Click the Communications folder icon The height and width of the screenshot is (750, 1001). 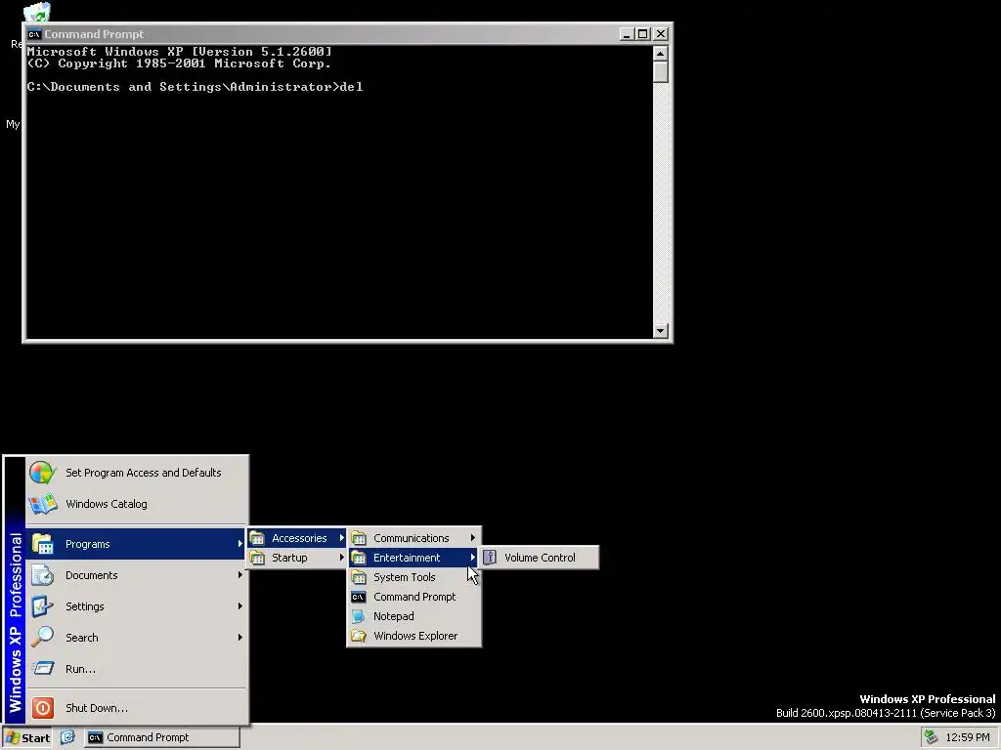tap(359, 538)
